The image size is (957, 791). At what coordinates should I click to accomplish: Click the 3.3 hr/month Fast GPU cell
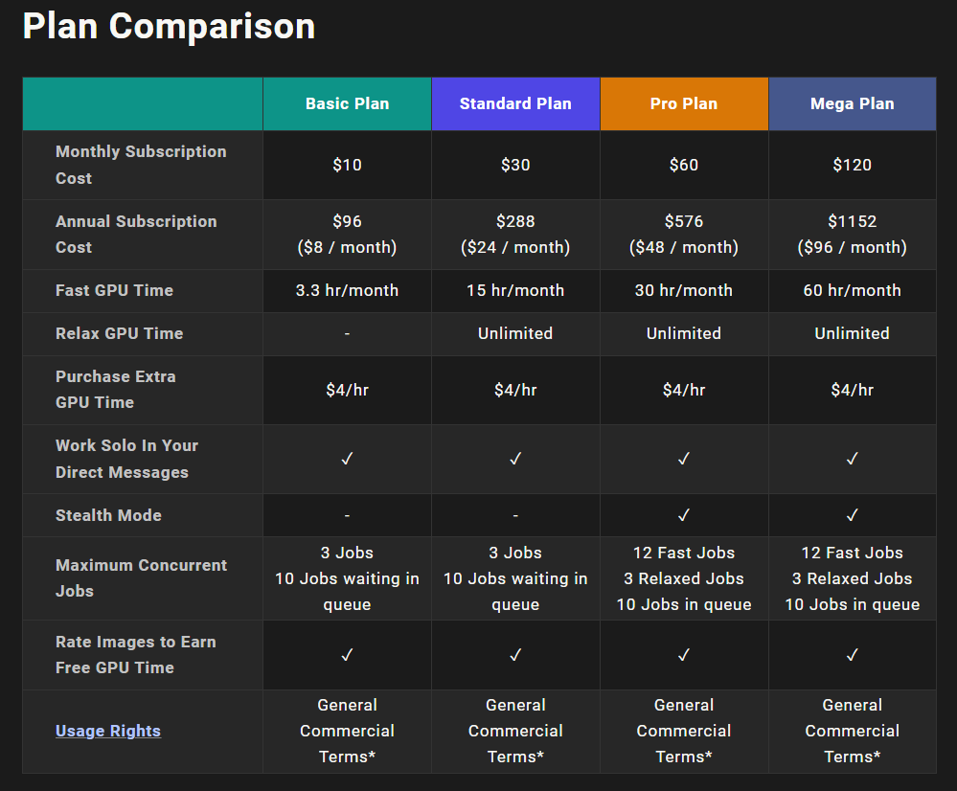point(347,290)
